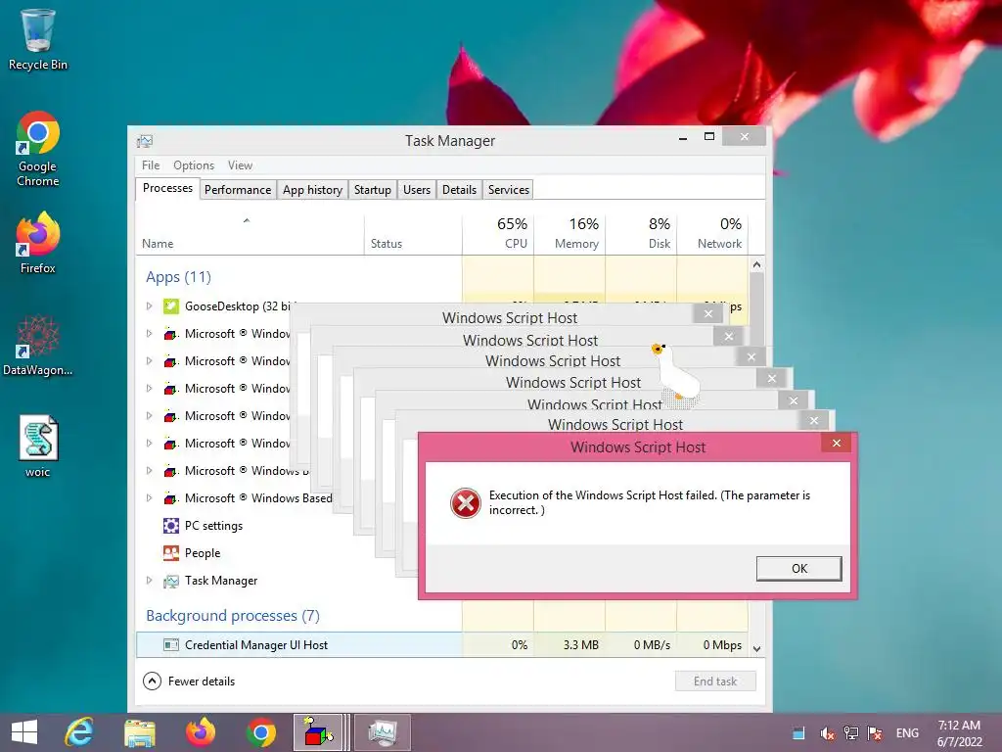Click the End task button
1002x752 pixels.
(715, 681)
